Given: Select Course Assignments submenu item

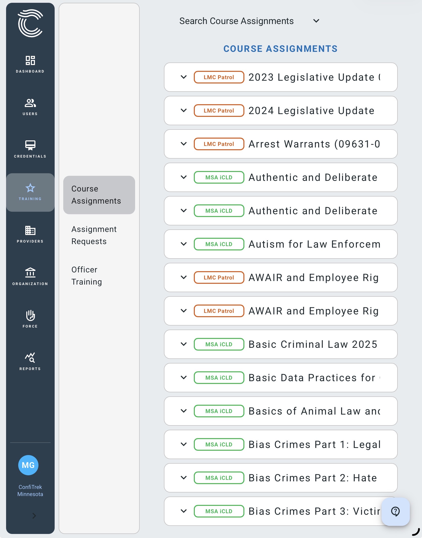Looking at the screenshot, I should (x=96, y=195).
